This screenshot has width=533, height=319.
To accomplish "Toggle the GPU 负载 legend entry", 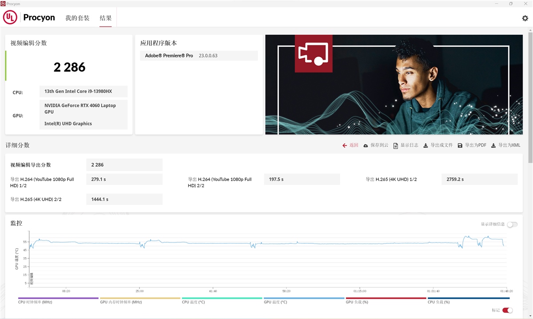I will pyautogui.click(x=356, y=302).
